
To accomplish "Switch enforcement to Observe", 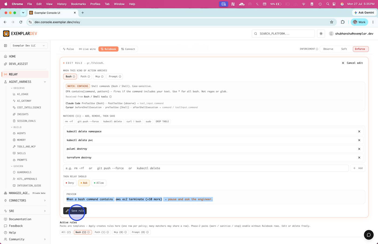I will point(328,49).
